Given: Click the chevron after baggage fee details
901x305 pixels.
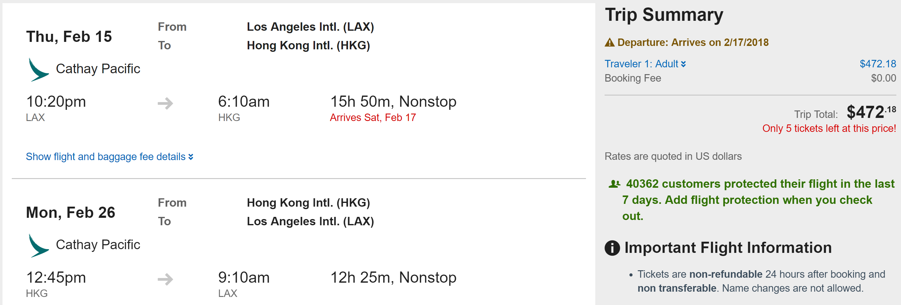Looking at the screenshot, I should tap(191, 157).
